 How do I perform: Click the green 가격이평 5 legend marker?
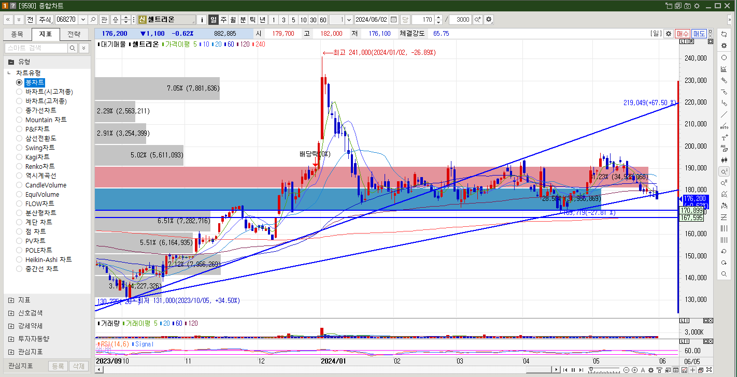click(x=164, y=44)
